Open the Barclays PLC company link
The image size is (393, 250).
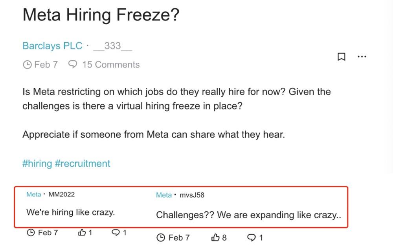click(x=52, y=46)
